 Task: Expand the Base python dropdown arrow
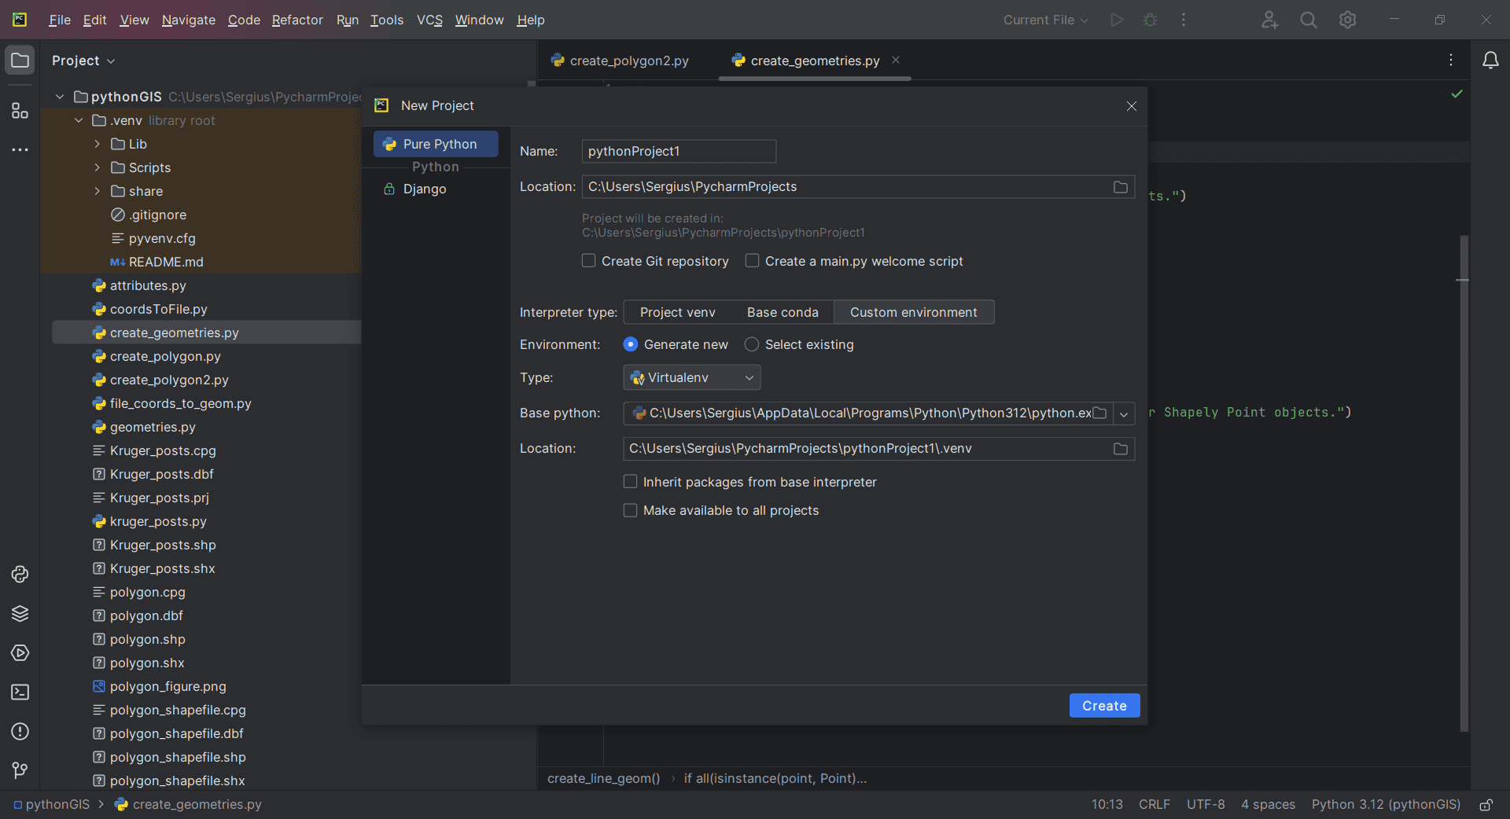(x=1124, y=413)
